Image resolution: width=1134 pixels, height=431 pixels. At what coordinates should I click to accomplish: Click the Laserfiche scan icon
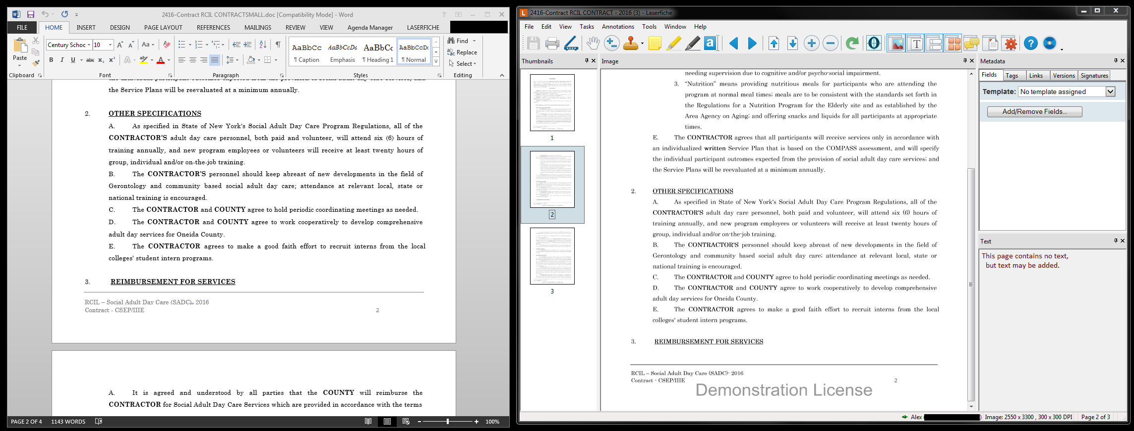pos(571,44)
